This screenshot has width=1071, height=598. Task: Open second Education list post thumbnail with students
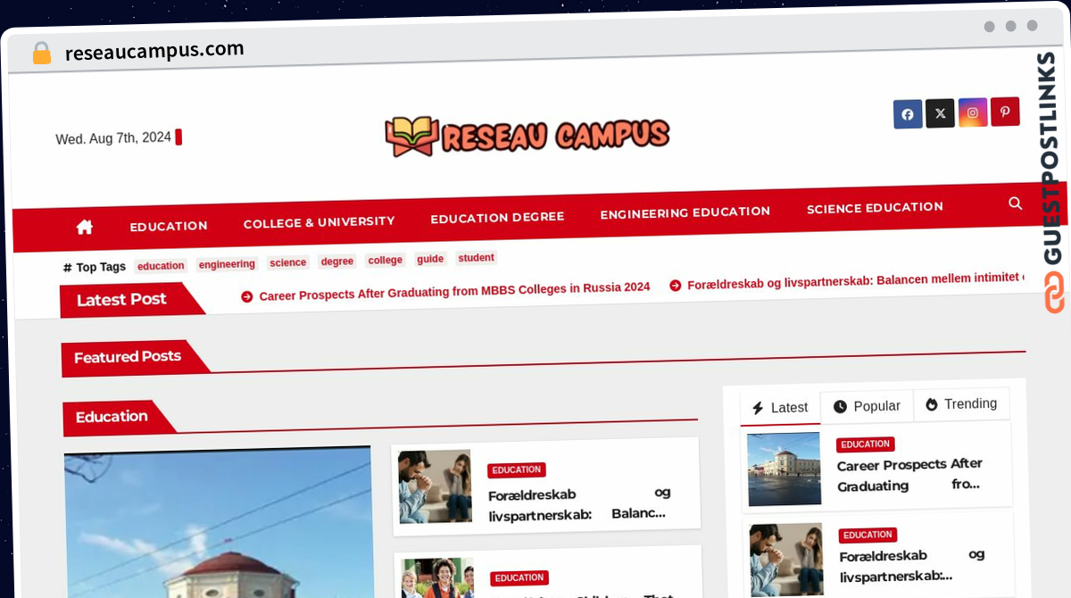point(437,578)
